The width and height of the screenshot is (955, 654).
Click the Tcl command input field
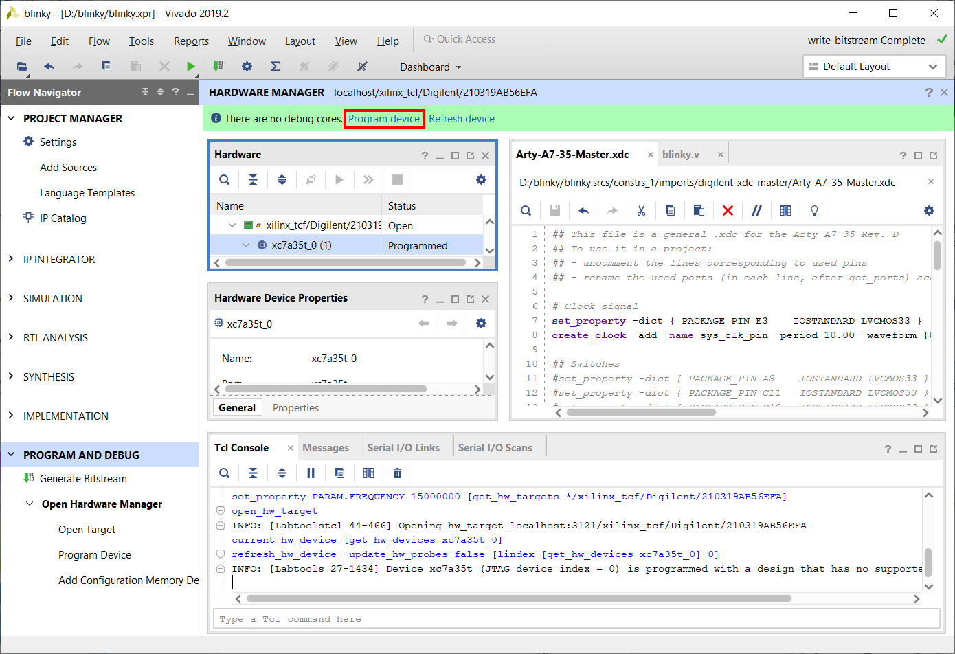(576, 619)
